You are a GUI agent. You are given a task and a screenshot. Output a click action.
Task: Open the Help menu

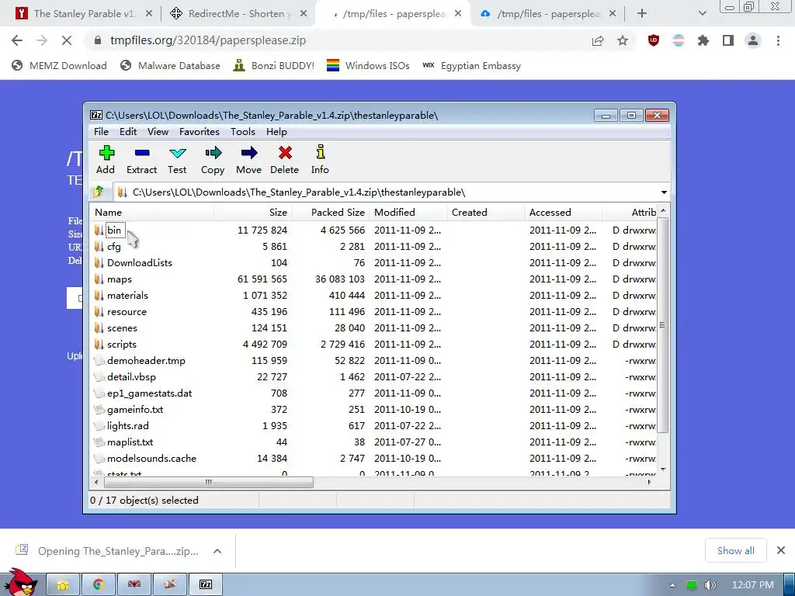click(x=276, y=132)
